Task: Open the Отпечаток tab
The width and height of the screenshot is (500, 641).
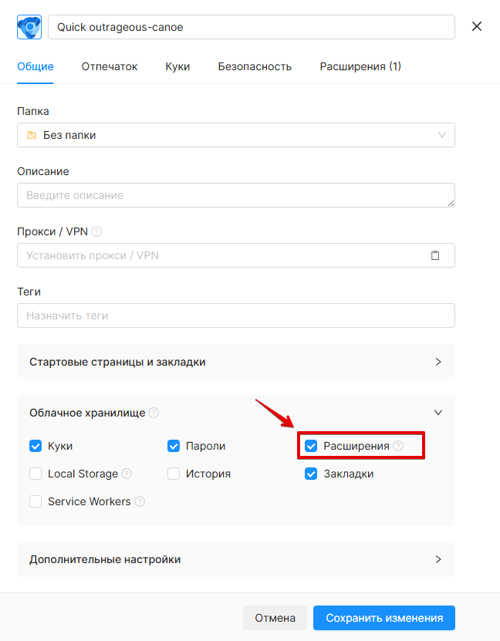Action: pyautogui.click(x=110, y=66)
